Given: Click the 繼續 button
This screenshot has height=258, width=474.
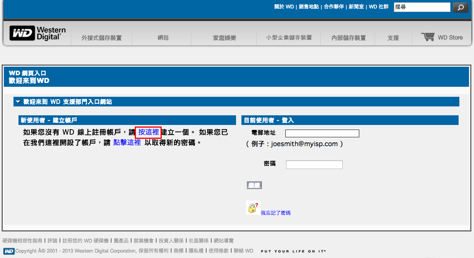Looking at the screenshot, I should pyautogui.click(x=254, y=185).
